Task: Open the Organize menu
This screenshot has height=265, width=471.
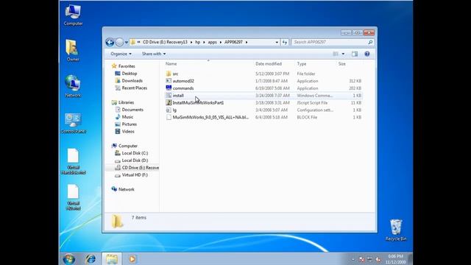Action: click(x=121, y=54)
